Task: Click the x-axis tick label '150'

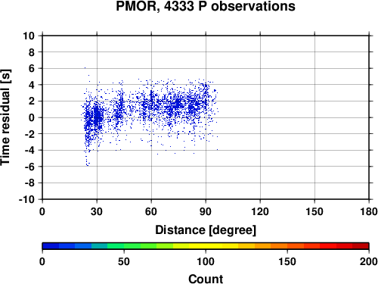Action: point(314,211)
